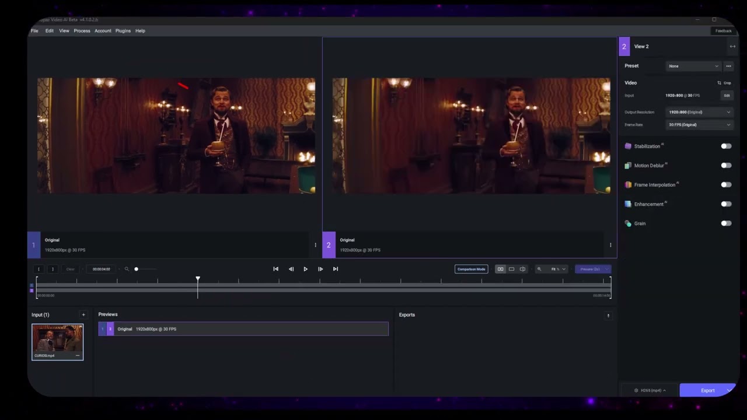Click the Feedback button
The width and height of the screenshot is (747, 420).
click(x=723, y=31)
